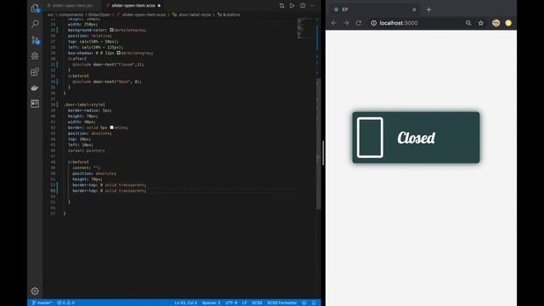View site information icon beside localhost

coord(374,23)
